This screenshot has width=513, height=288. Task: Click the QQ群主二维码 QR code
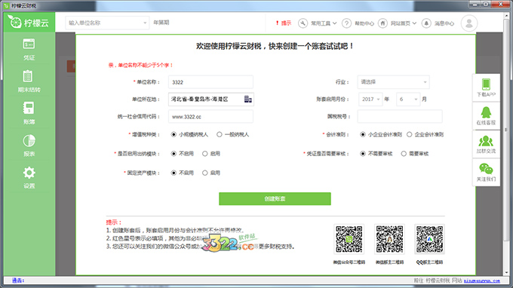coord(429,239)
